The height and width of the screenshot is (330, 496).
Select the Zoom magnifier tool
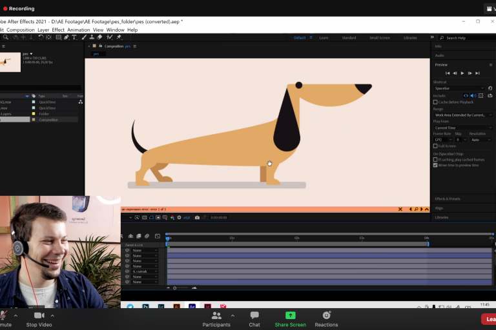[x=6, y=37]
